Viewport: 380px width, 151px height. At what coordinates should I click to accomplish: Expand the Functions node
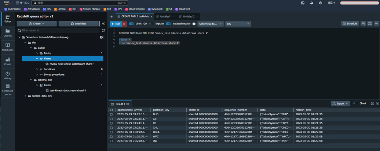37,69
